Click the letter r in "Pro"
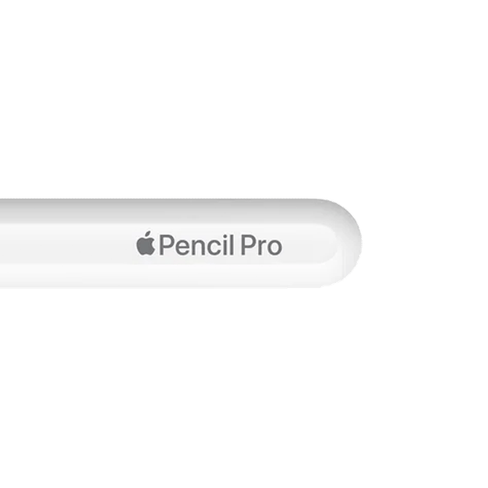The height and width of the screenshot is (488, 488). 262,248
